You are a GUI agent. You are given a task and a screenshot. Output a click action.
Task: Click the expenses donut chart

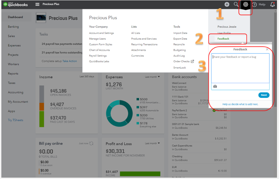tap(119, 113)
